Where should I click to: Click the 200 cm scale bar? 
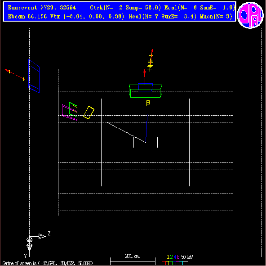coord(133,260)
